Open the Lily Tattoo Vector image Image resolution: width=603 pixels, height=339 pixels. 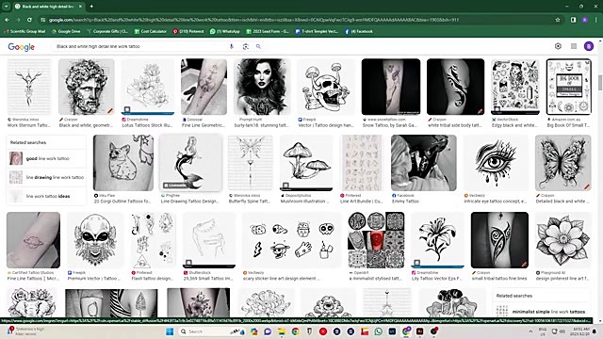click(x=437, y=240)
